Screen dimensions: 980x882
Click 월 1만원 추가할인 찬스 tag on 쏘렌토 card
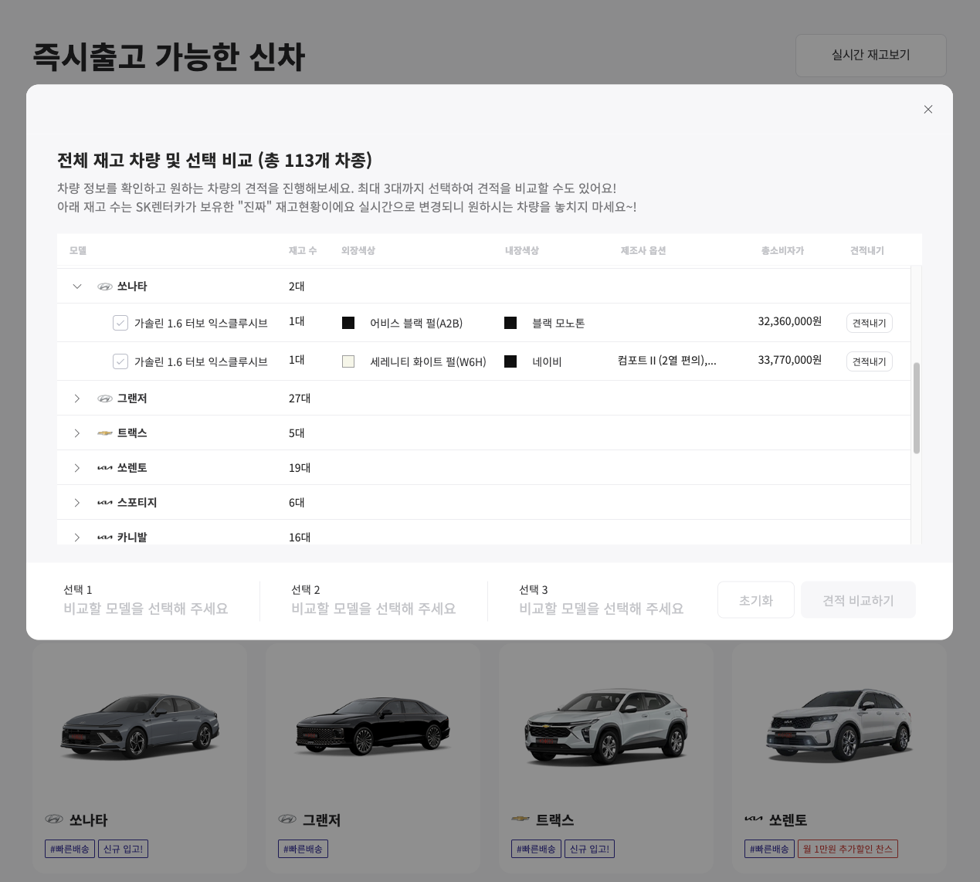(848, 849)
